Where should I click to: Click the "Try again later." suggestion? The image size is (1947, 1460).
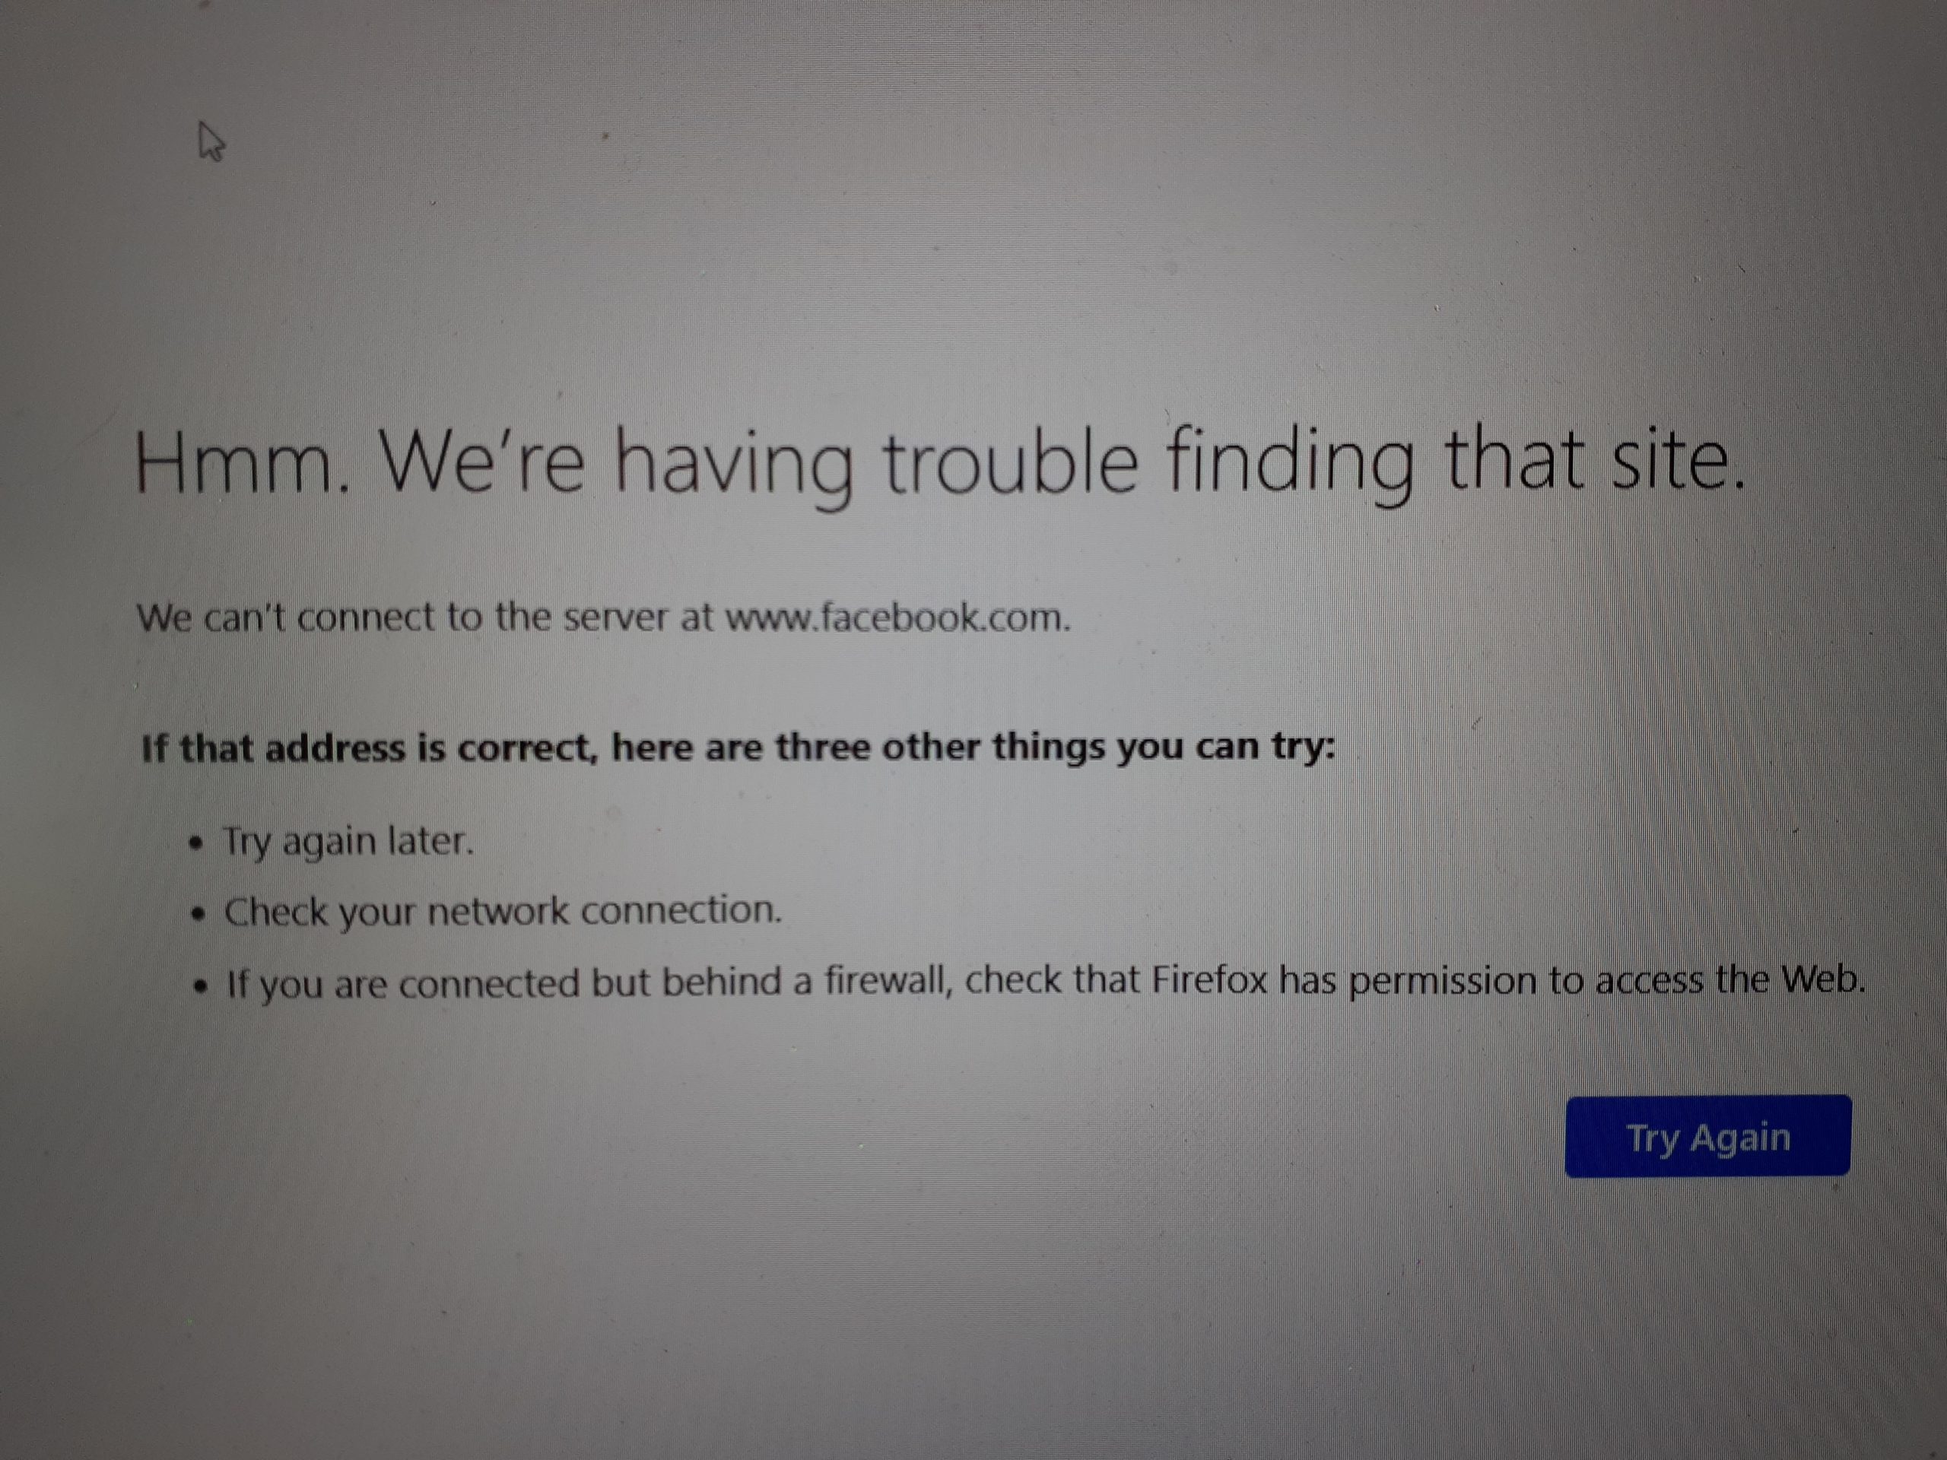pyautogui.click(x=348, y=841)
